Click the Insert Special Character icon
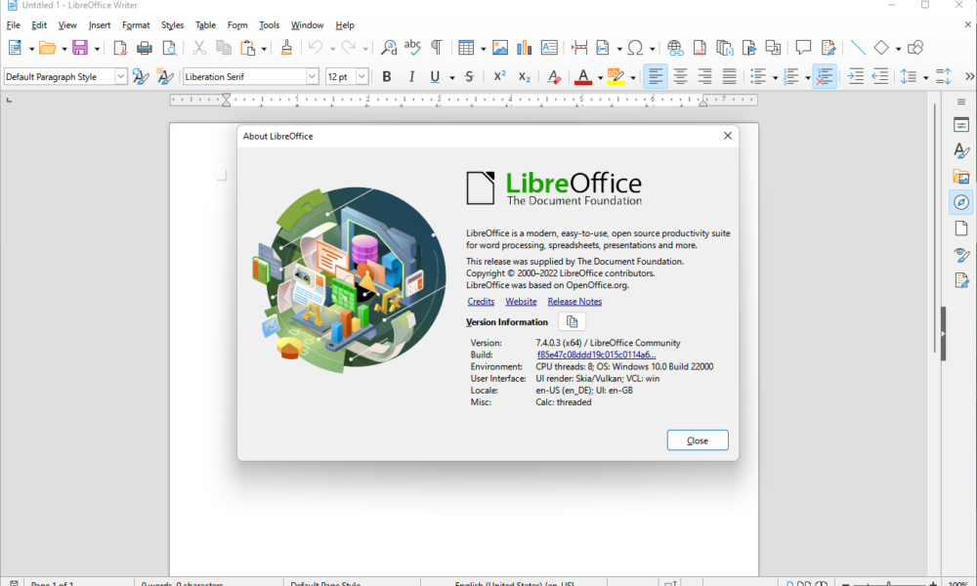This screenshot has width=977, height=586. click(x=637, y=47)
